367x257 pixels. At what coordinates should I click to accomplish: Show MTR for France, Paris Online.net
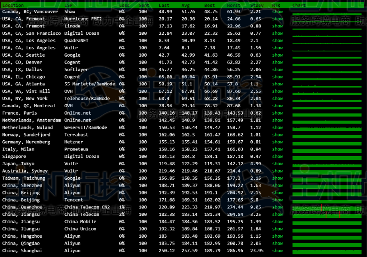277,113
